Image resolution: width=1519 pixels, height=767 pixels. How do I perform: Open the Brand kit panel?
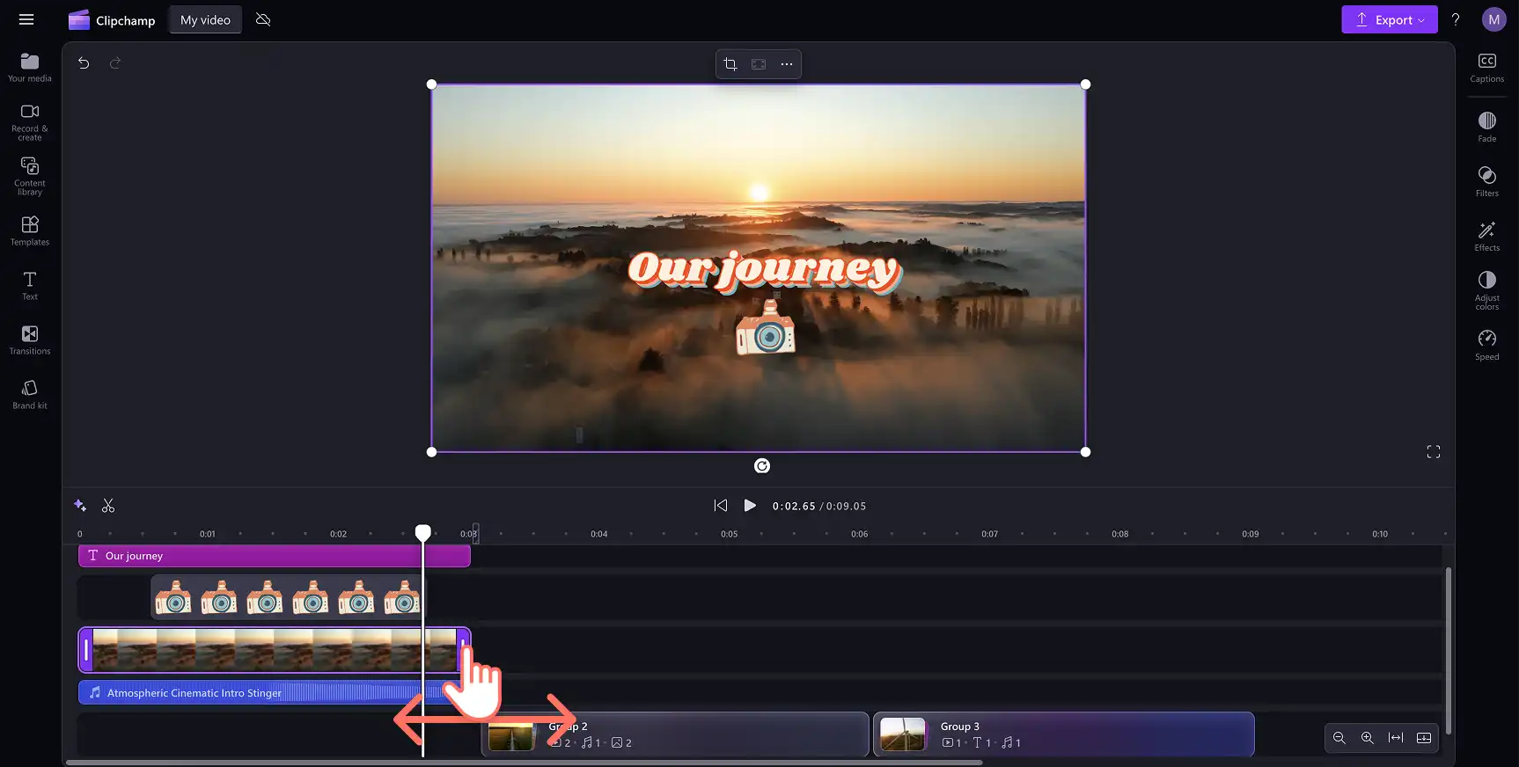coord(30,394)
